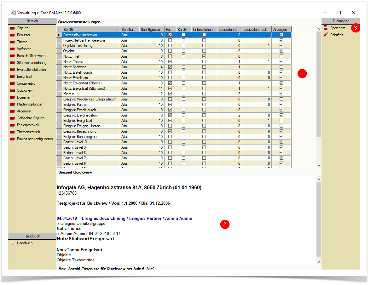Click the red icon beside Benutzer
371x285 pixels.
12,35
